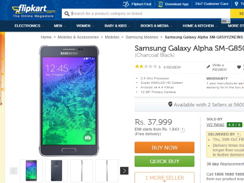Click the Flipkart logo
244x183 pixels.
[x=33, y=10]
